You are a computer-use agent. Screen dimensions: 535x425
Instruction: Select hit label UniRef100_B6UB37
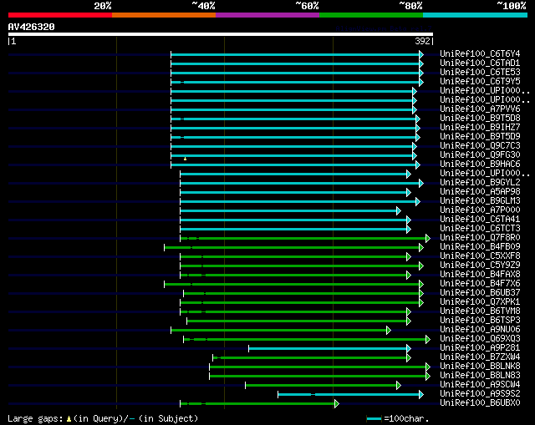point(480,293)
